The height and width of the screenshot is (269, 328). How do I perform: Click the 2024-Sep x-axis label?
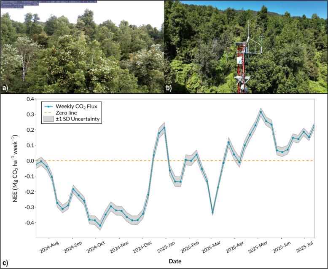coord(73,247)
